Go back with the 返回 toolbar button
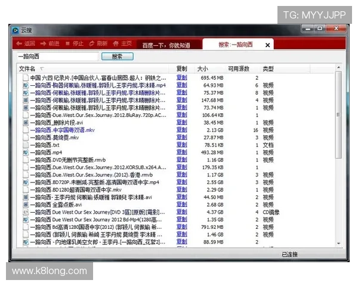Screen dimensions: 358x286 (26, 43)
